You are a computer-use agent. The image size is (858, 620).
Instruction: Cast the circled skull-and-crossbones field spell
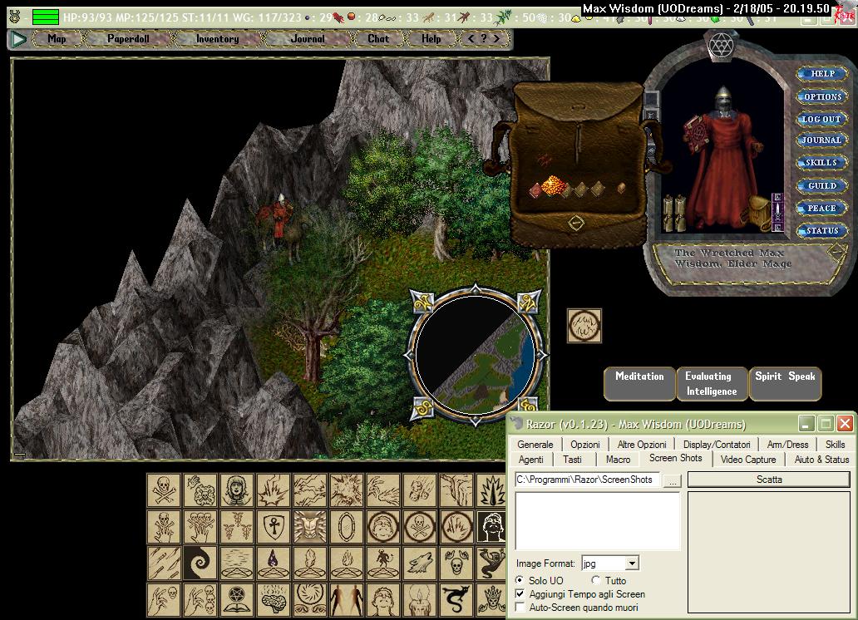(x=420, y=526)
